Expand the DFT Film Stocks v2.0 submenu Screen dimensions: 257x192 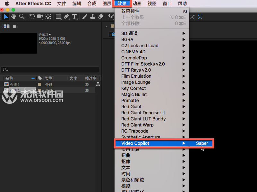152,64
